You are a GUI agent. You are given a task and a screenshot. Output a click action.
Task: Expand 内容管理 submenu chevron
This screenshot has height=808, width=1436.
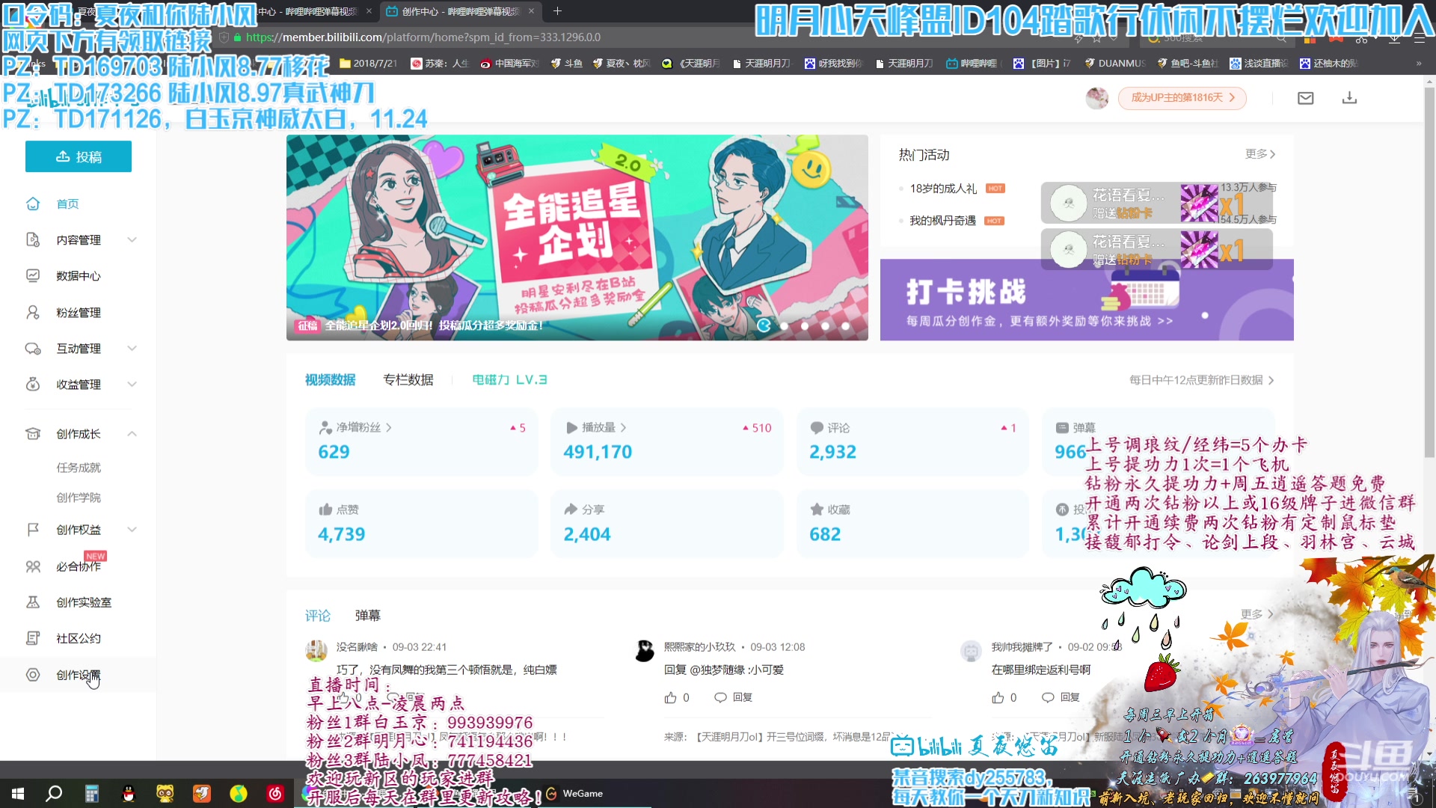[x=132, y=239]
